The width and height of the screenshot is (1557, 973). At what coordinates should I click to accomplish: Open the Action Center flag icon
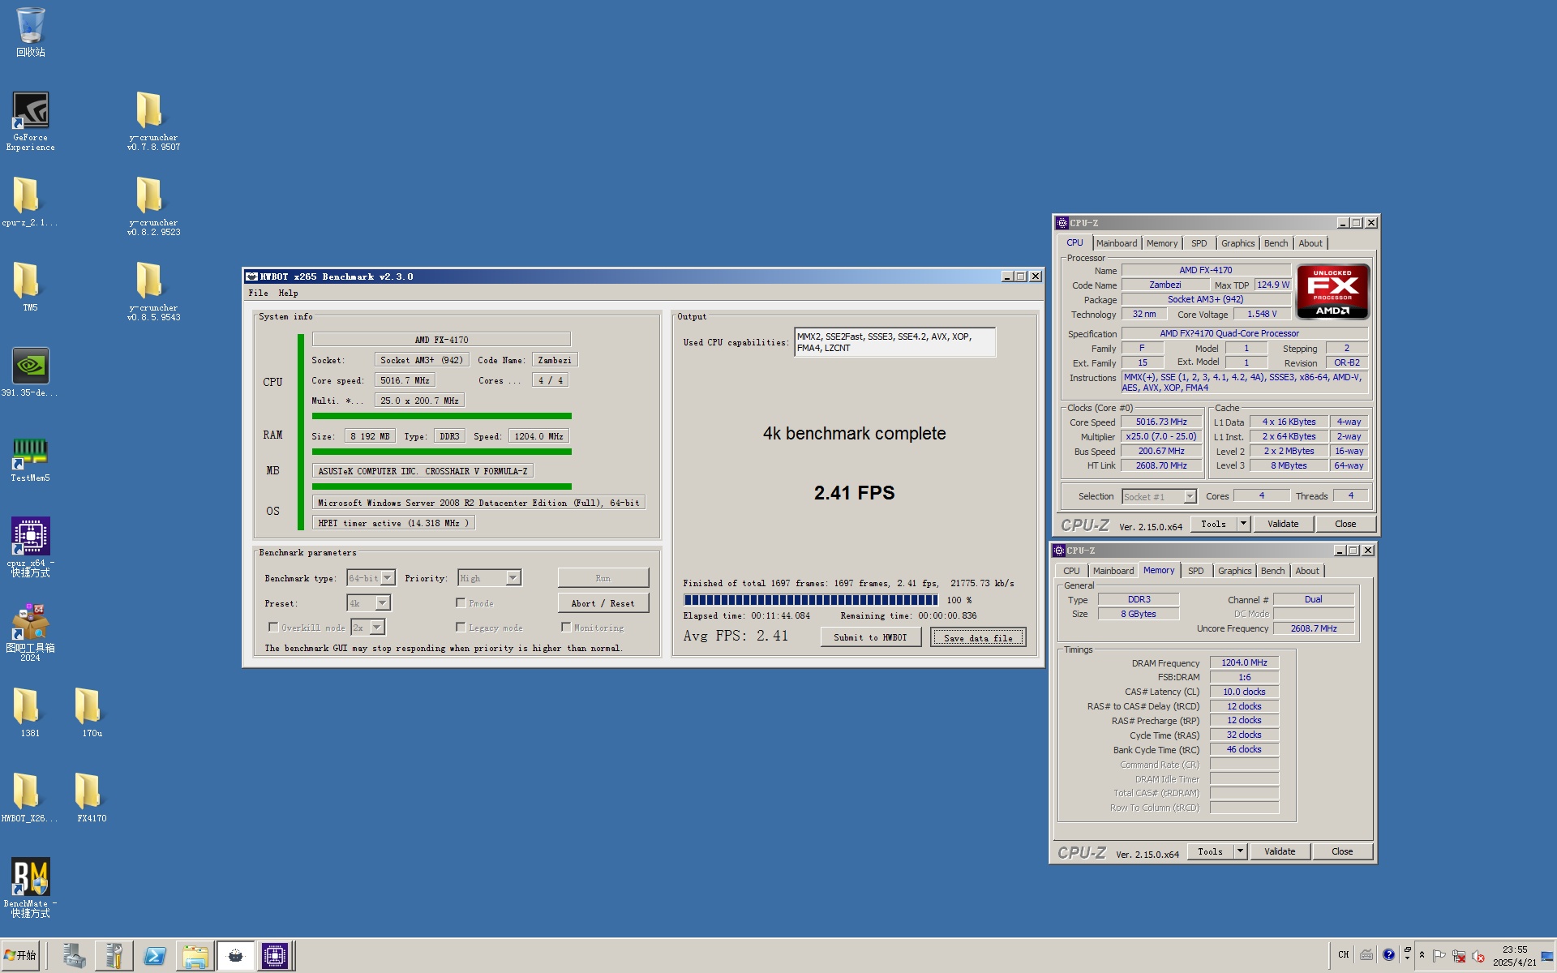coord(1439,956)
